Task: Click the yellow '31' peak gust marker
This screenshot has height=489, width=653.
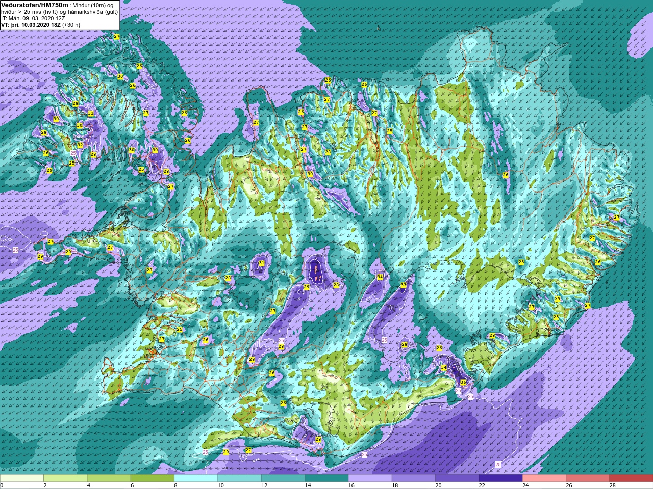Action: click(x=262, y=263)
